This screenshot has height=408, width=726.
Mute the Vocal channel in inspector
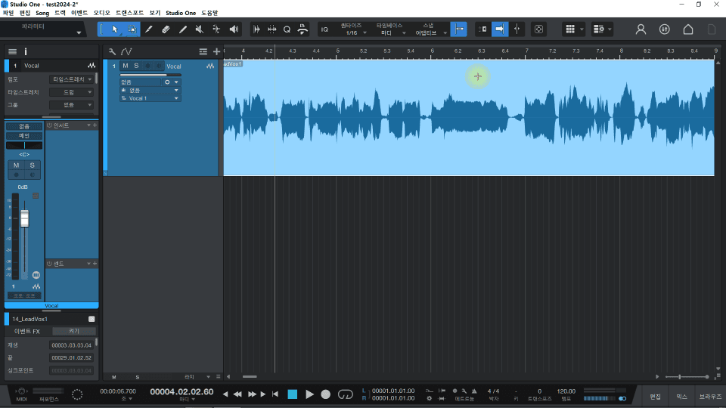[16, 165]
